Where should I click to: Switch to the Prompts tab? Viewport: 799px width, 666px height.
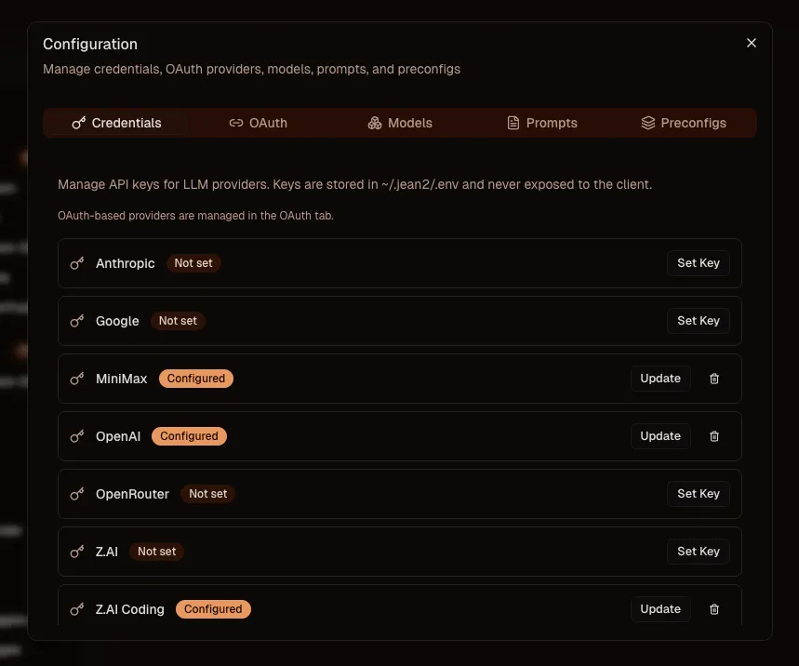(542, 123)
